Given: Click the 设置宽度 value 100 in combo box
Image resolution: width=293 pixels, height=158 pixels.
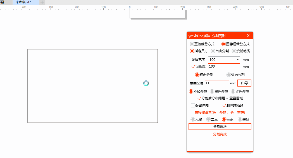Looking at the screenshot, I should point(213,59).
